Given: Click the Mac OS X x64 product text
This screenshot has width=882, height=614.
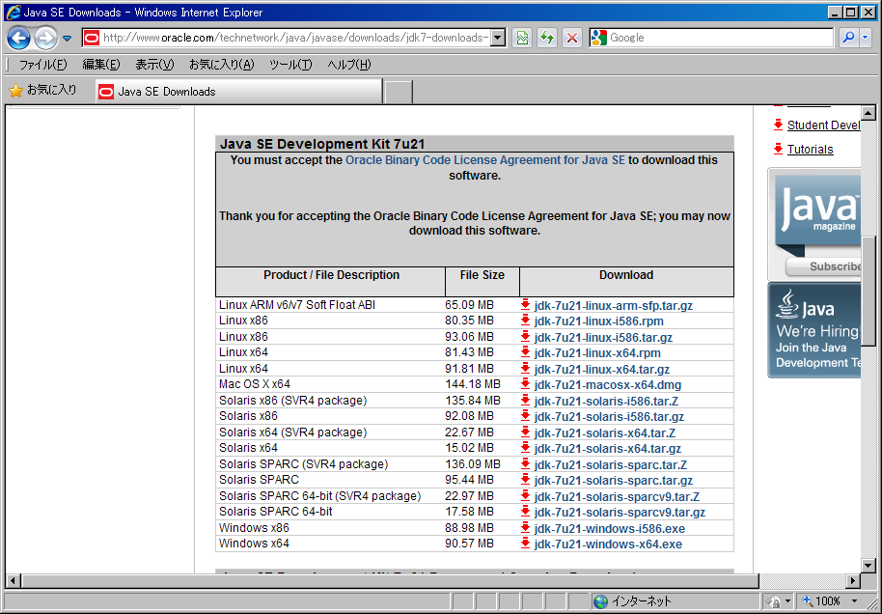Looking at the screenshot, I should tap(254, 384).
